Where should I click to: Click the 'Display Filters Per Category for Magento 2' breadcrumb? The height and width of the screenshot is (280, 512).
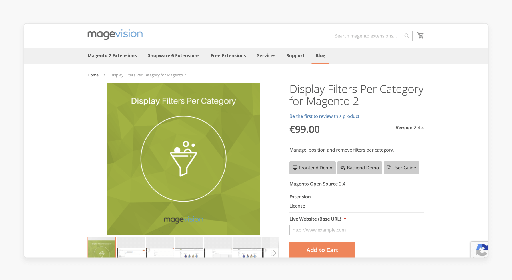pyautogui.click(x=148, y=75)
